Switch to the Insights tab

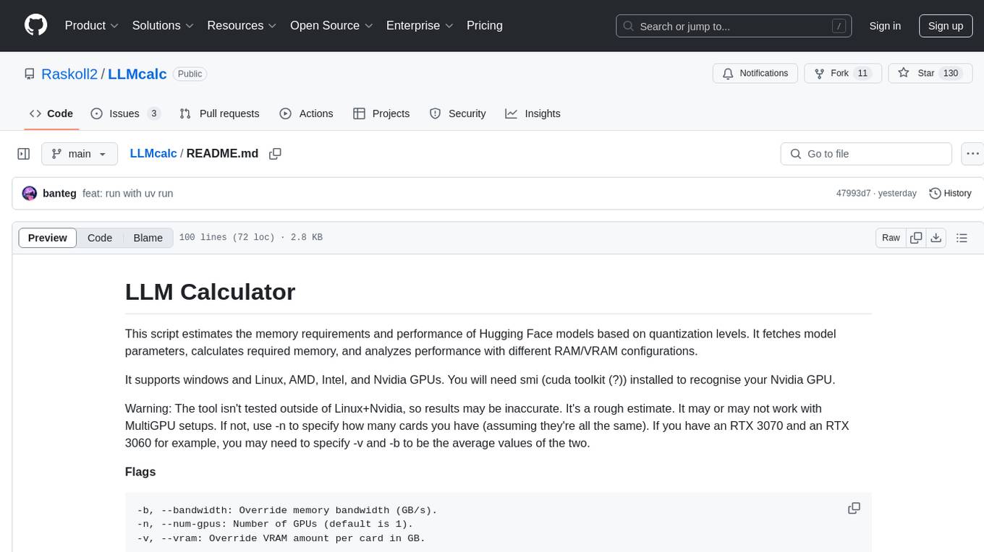tap(533, 113)
